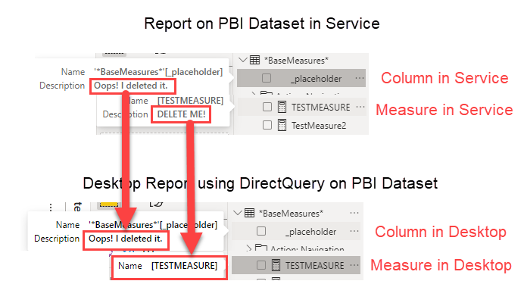
Task: Select the TestMeasure2 measure
Action: tap(319, 126)
